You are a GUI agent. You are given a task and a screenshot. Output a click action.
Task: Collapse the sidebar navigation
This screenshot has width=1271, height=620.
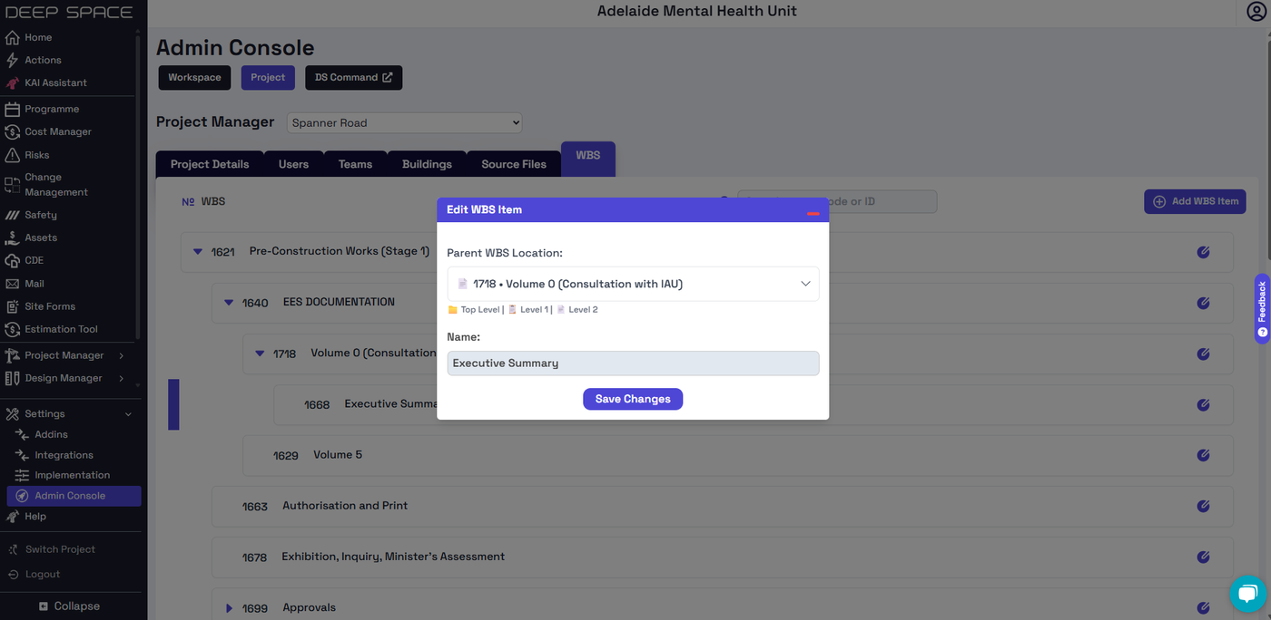pos(69,606)
